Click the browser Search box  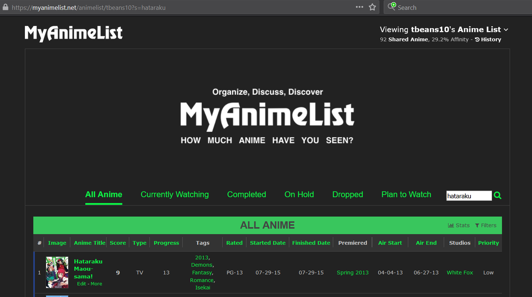pos(458,7)
